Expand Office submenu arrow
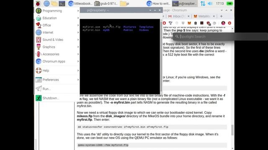The image size is (268, 150). [x=78, y=25]
